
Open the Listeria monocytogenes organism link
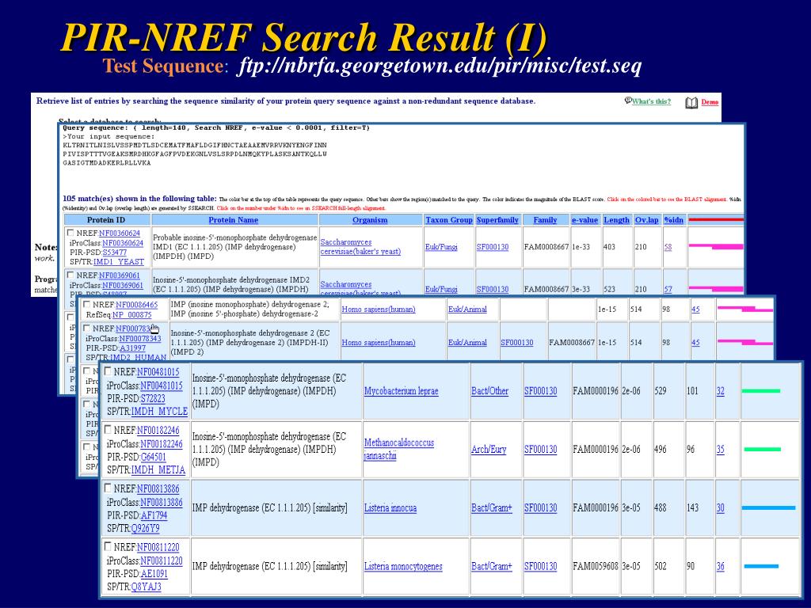click(403, 567)
